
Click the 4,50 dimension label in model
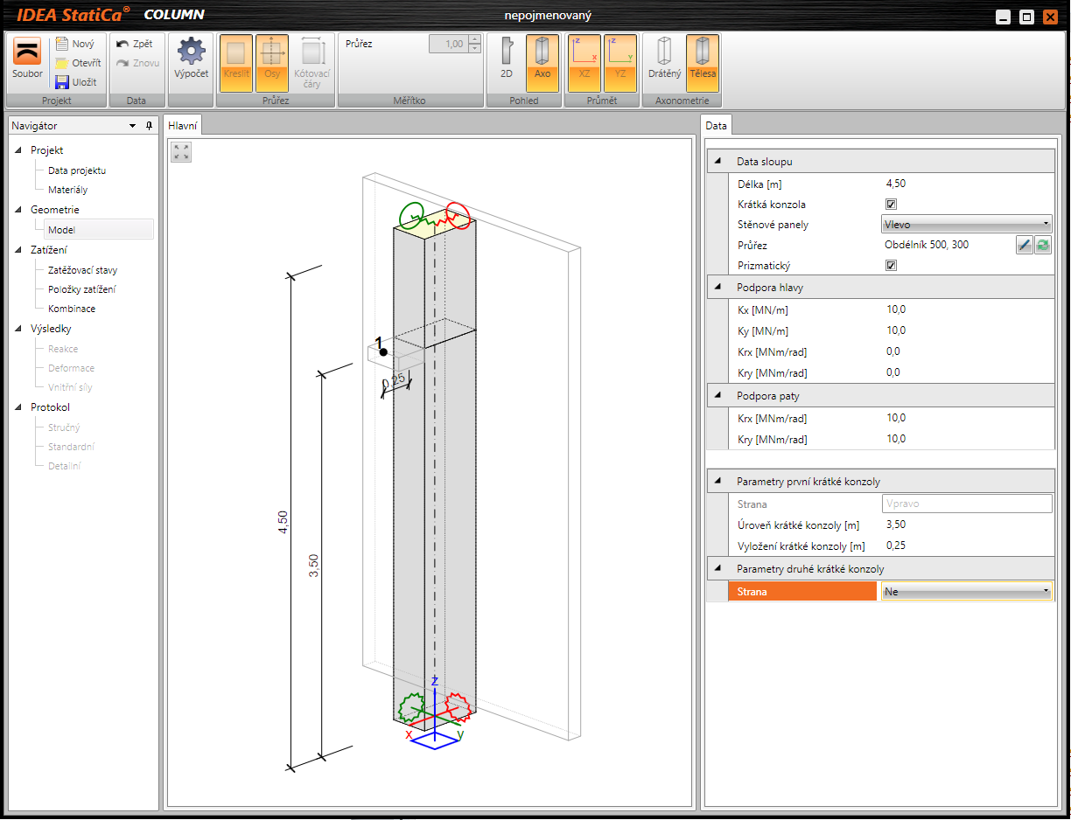coord(283,523)
